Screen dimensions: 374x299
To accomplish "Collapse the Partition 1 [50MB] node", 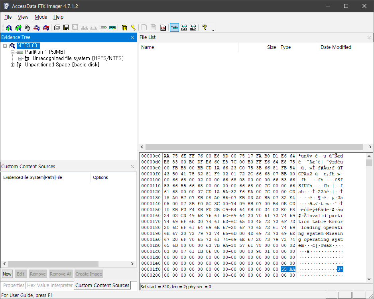I will (12, 52).
